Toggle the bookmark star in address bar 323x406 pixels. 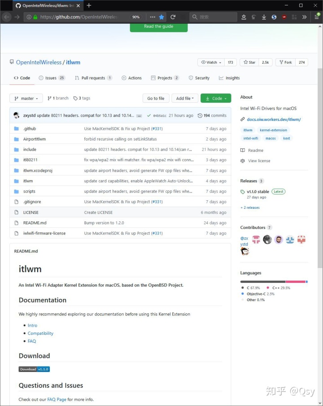[161, 17]
